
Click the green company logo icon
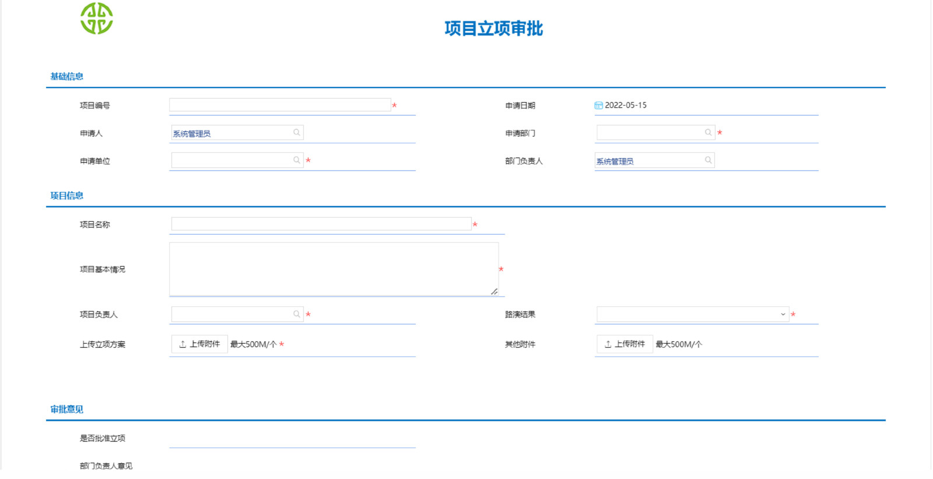tap(97, 18)
